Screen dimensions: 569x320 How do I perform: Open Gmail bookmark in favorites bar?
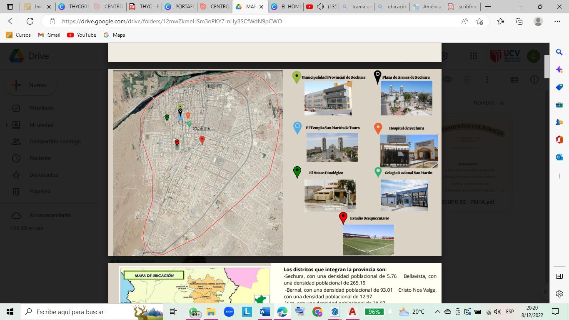click(x=49, y=35)
